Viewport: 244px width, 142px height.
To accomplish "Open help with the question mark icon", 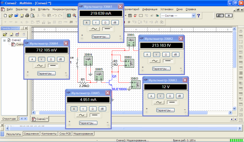I will tap(198, 15).
